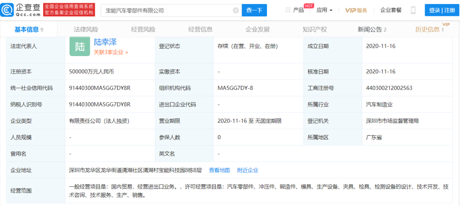The height and width of the screenshot is (206, 460).
Task: Click the 核准日期 value 2020-11-16
Action: pos(381,71)
